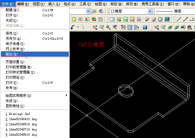
Task: Click the layer previous icon
Action: (101, 11)
